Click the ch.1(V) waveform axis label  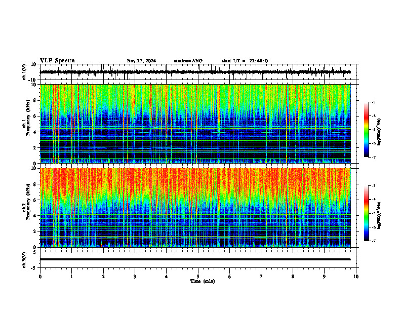point(24,72)
